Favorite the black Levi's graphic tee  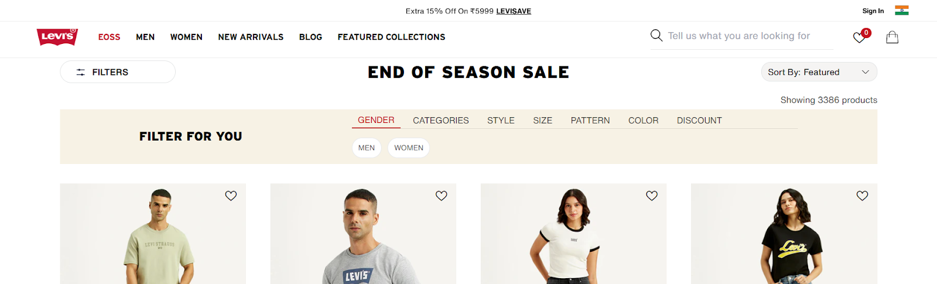pyautogui.click(x=862, y=196)
